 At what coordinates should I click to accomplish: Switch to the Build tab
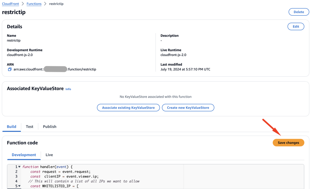[12, 127]
